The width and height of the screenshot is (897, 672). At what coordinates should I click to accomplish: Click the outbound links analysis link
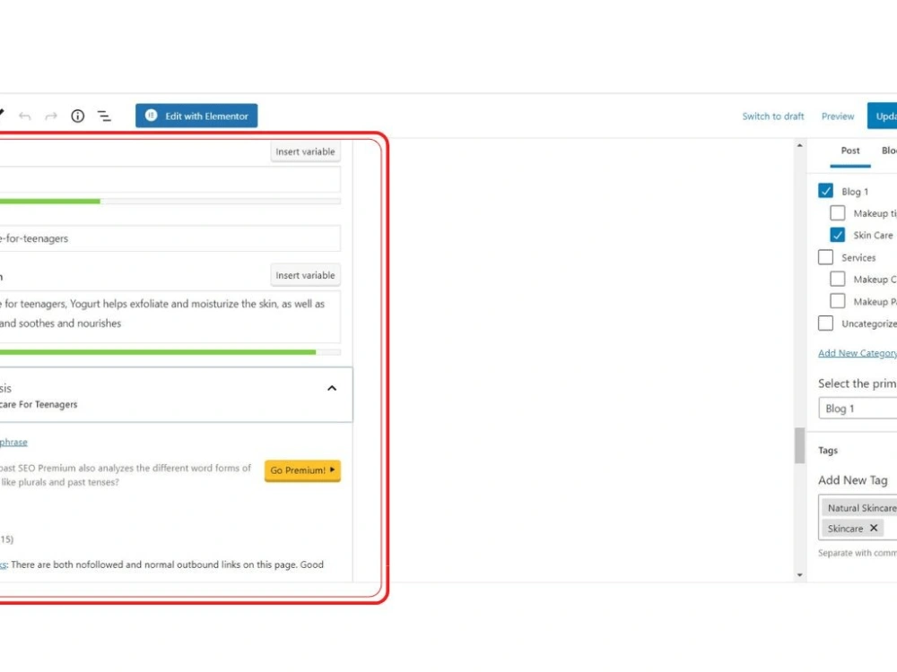[4, 564]
